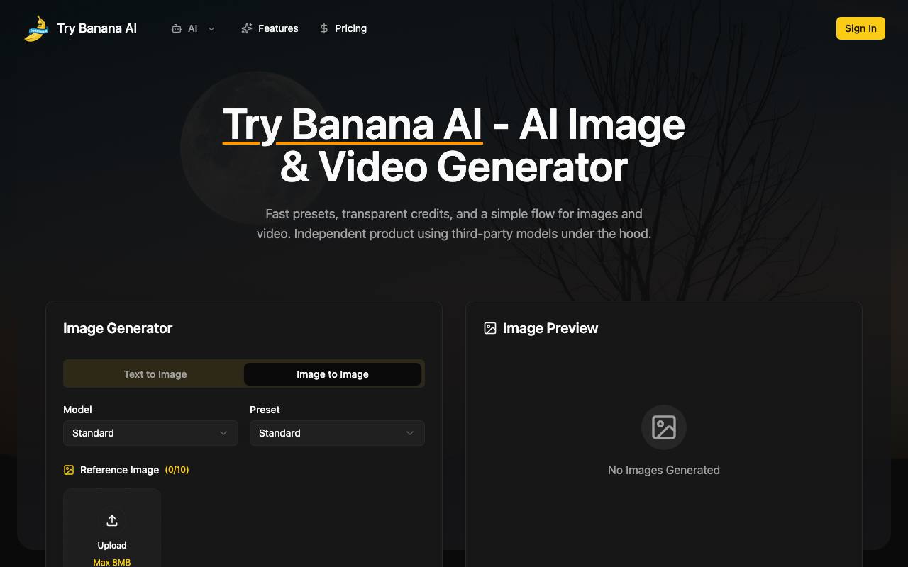Click the Max 8MB label
This screenshot has width=908, height=567.
[112, 562]
